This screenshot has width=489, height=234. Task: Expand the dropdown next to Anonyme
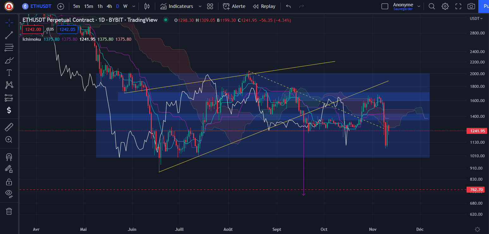tap(419, 6)
